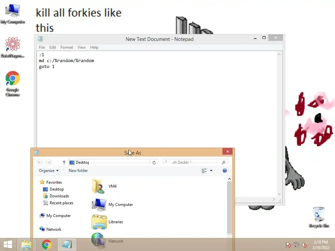Close the Save As dialog
Viewport: 335px width, 251px height.
tap(228, 151)
